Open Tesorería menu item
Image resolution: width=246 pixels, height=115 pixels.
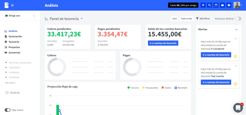pyautogui.click(x=14, y=42)
